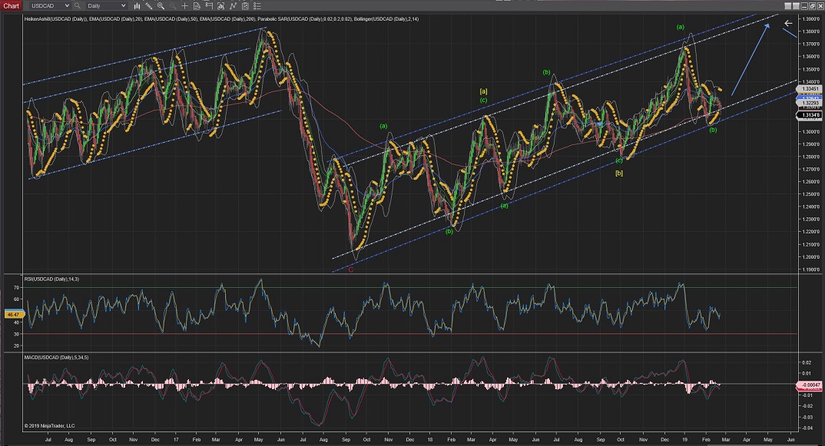Click the greyed zoom out magnifier icon
Image resolution: width=825 pixels, height=446 pixels.
click(173, 6)
